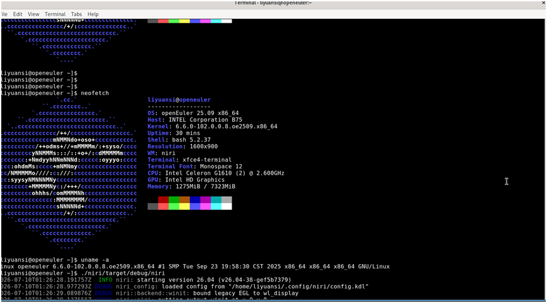This screenshot has height=303, width=547.
Task: Click the window title bar text
Action: pyautogui.click(x=273, y=3)
